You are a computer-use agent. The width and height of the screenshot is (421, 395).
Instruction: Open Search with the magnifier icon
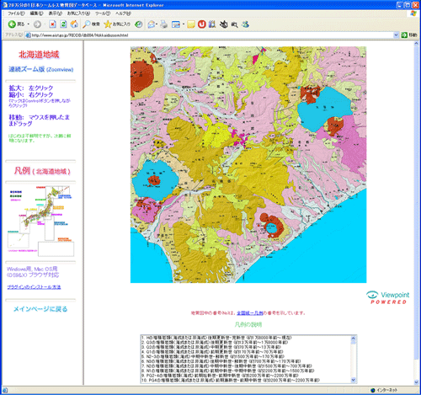91,24
